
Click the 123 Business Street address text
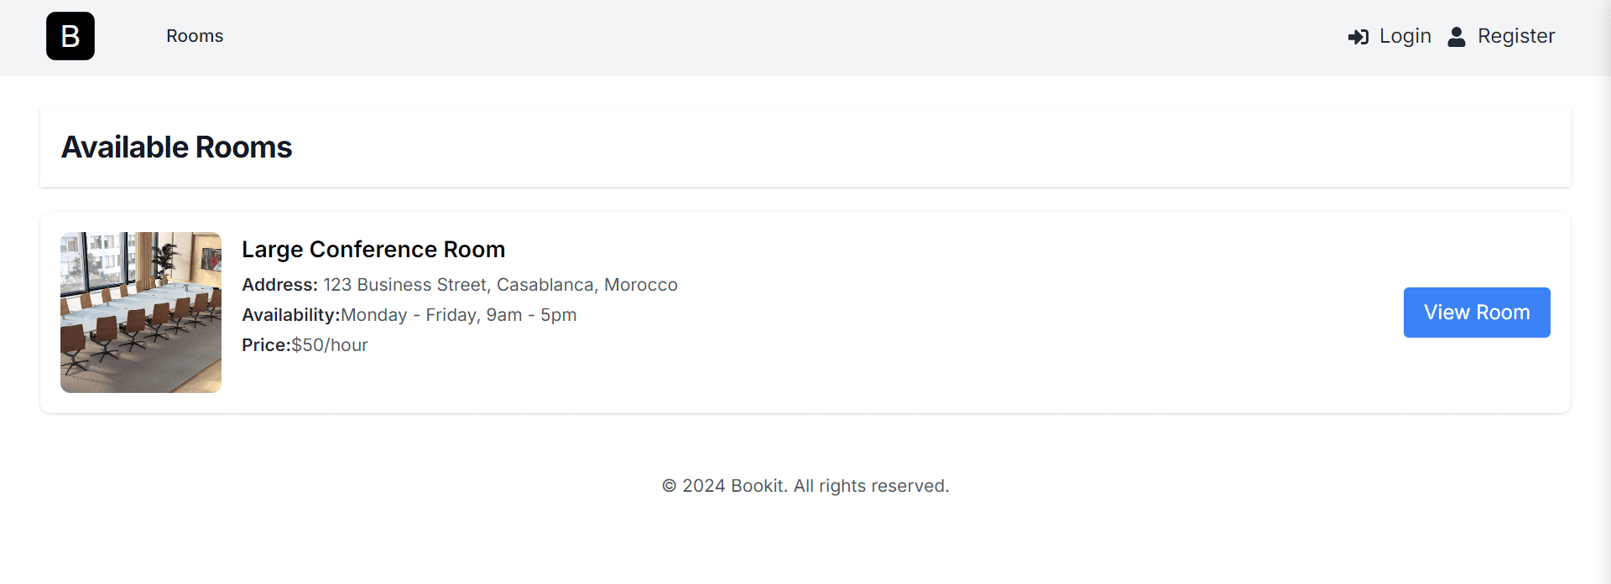pyautogui.click(x=500, y=285)
